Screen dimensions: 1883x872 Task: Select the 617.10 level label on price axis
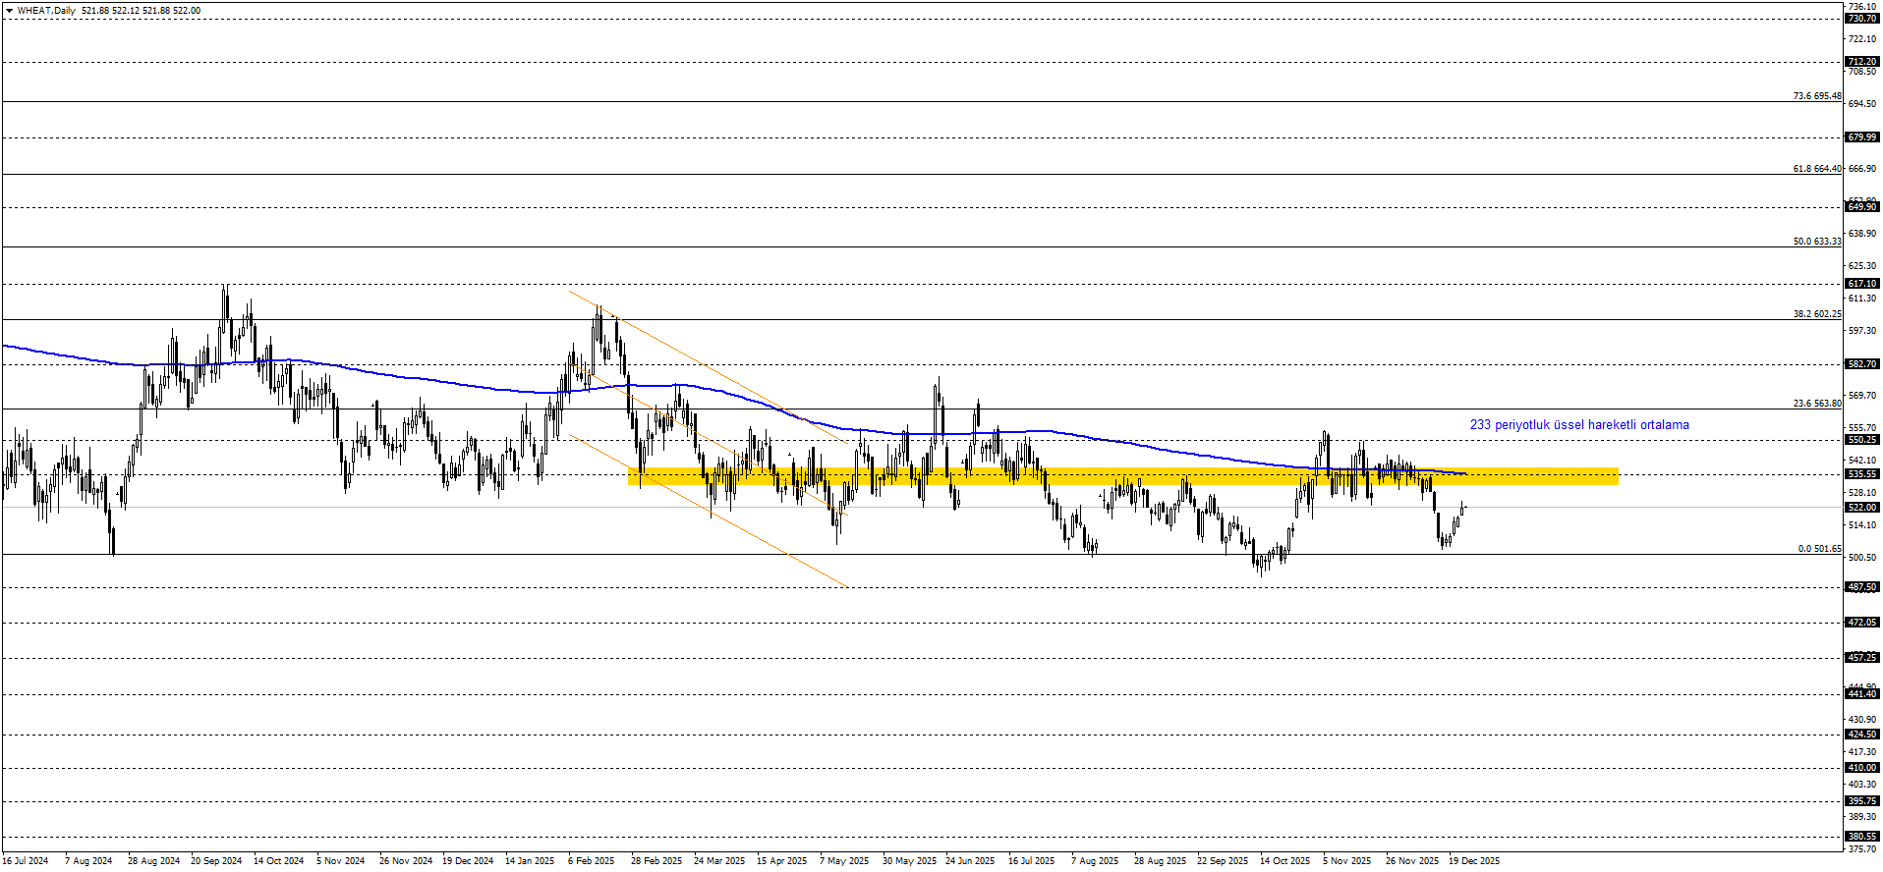[1861, 284]
